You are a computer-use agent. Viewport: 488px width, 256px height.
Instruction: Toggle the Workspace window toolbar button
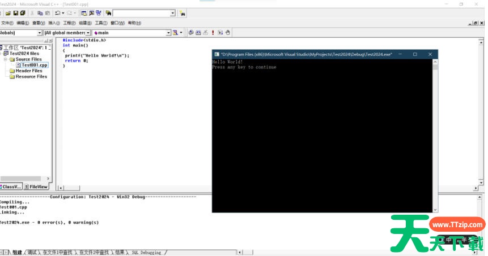(x=84, y=13)
